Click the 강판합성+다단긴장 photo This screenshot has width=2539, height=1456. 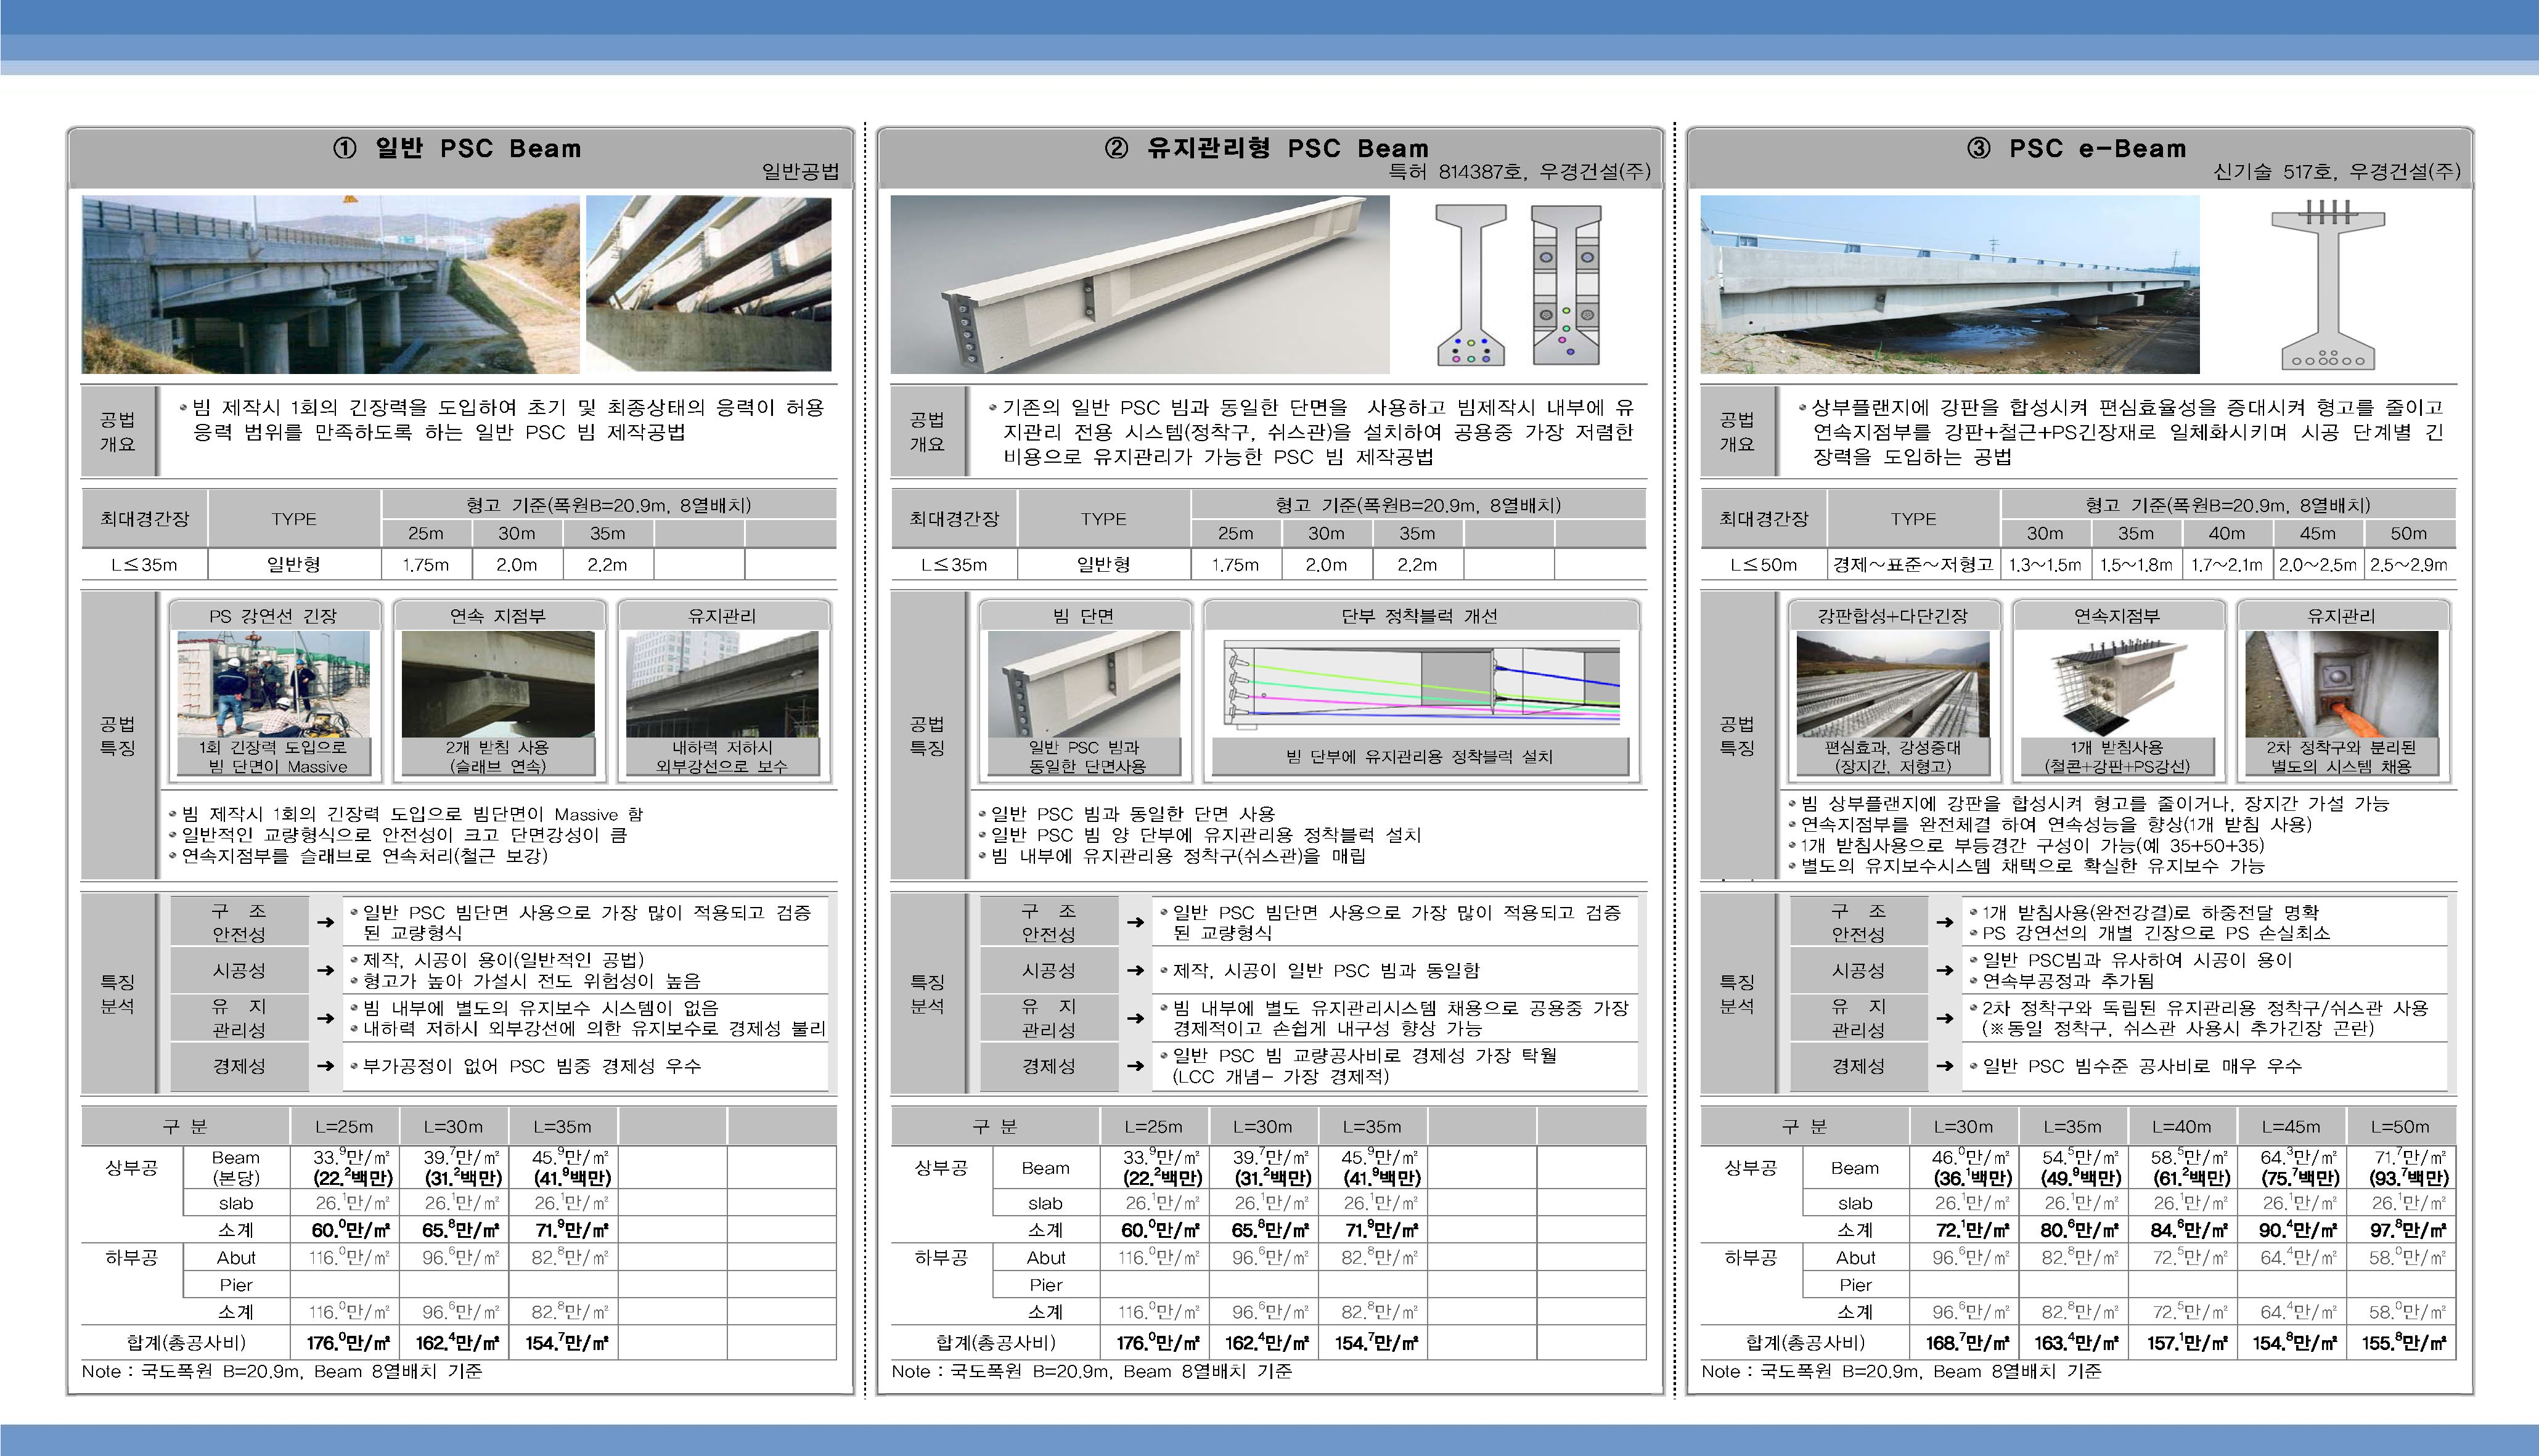point(1893,684)
